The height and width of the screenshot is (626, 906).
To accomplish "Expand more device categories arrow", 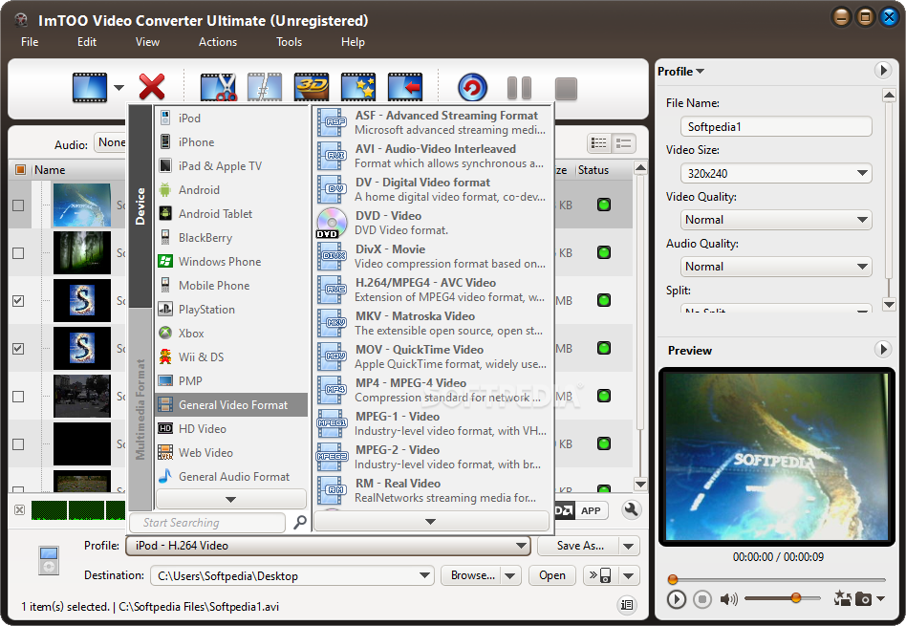I will tap(230, 499).
